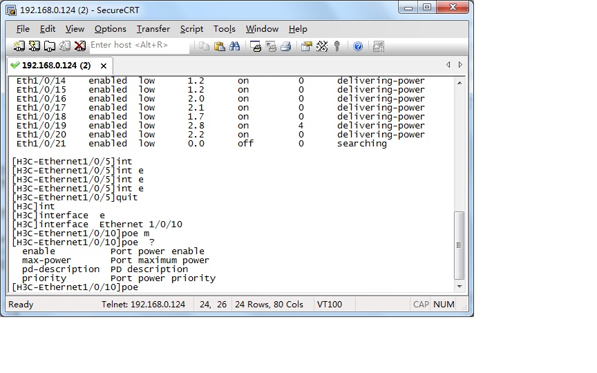
Task: Open the Edit menu
Action: pyautogui.click(x=48, y=29)
